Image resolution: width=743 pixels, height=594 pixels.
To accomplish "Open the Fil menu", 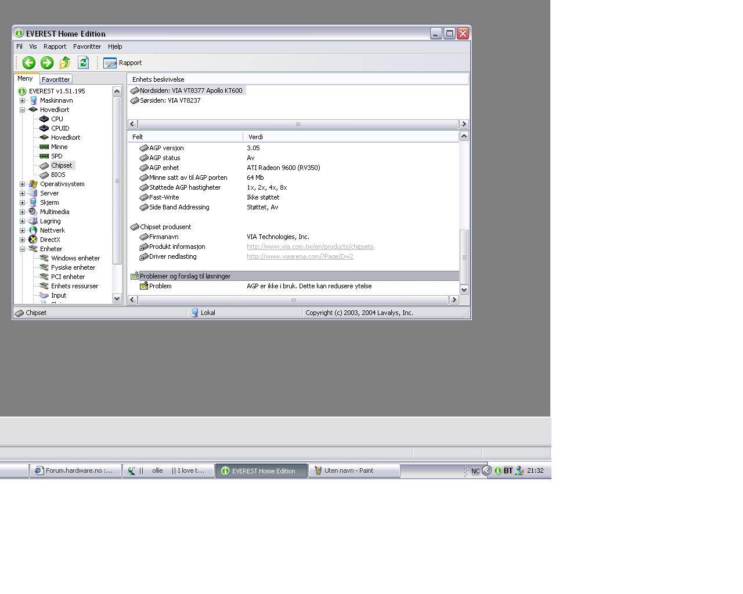I will pos(19,46).
